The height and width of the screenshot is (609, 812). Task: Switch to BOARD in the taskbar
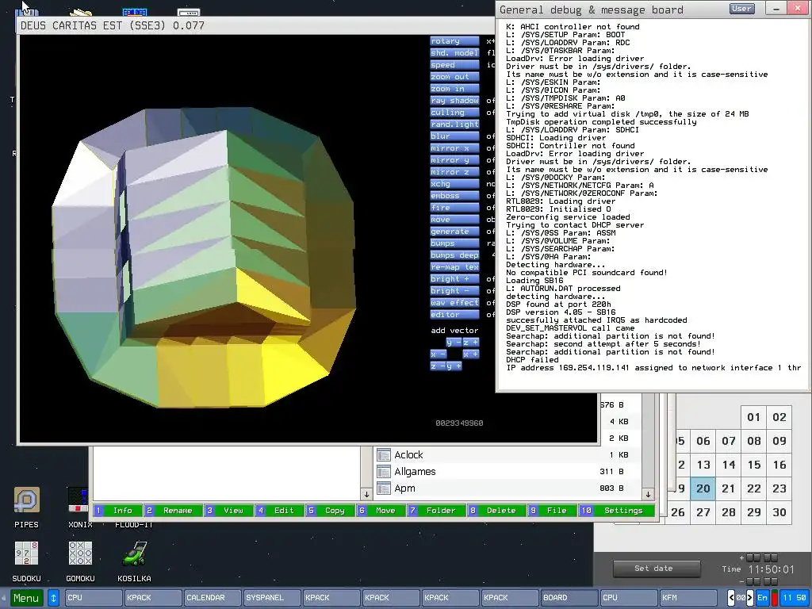(569, 598)
